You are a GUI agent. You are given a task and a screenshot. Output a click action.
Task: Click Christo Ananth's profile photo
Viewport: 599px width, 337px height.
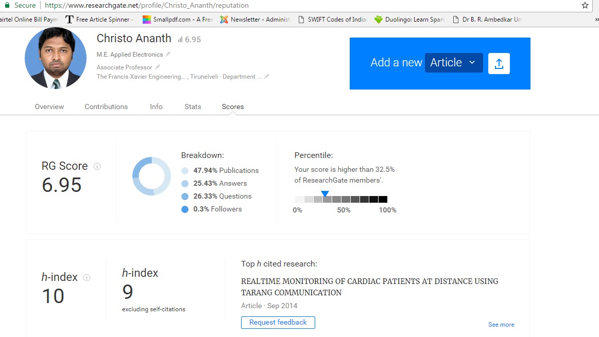click(x=56, y=58)
